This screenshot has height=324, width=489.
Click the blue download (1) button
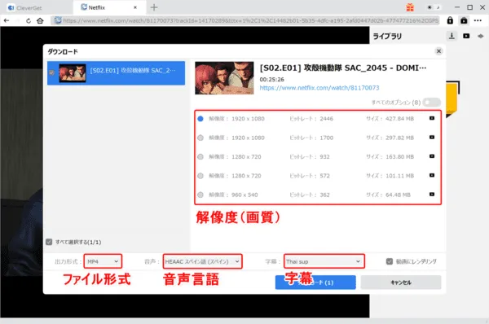tap(315, 282)
